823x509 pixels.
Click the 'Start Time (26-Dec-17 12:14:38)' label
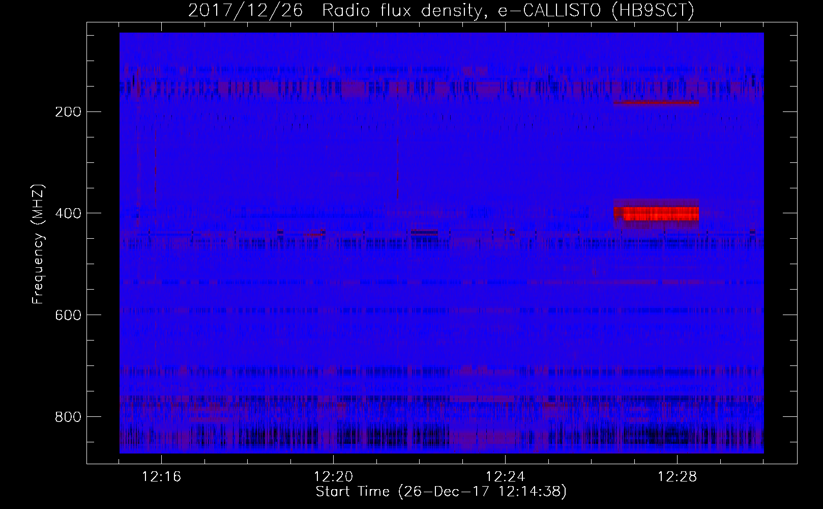[x=441, y=492]
